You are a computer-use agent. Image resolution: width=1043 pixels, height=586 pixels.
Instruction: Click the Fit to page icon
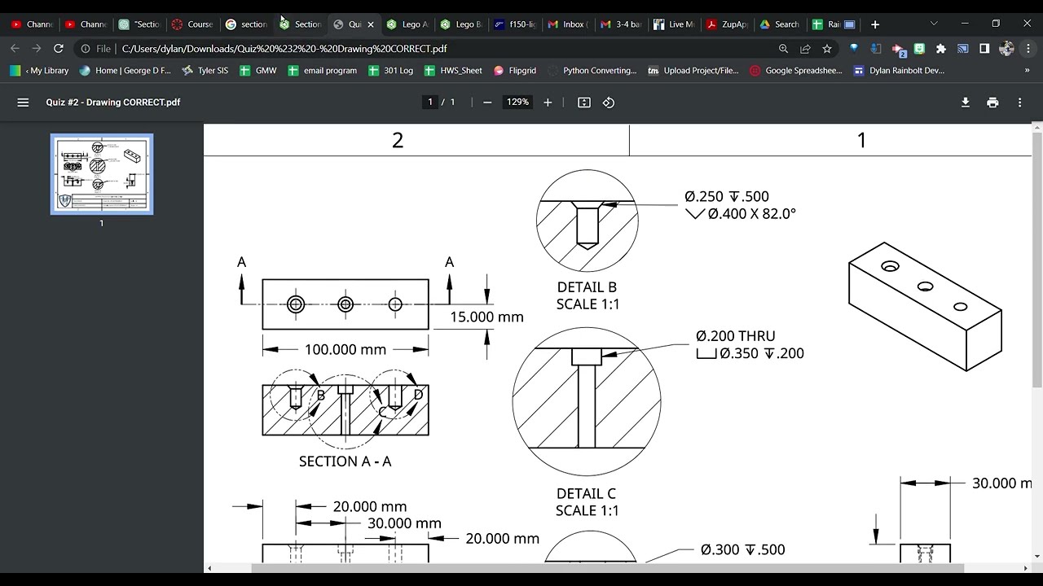[584, 103]
